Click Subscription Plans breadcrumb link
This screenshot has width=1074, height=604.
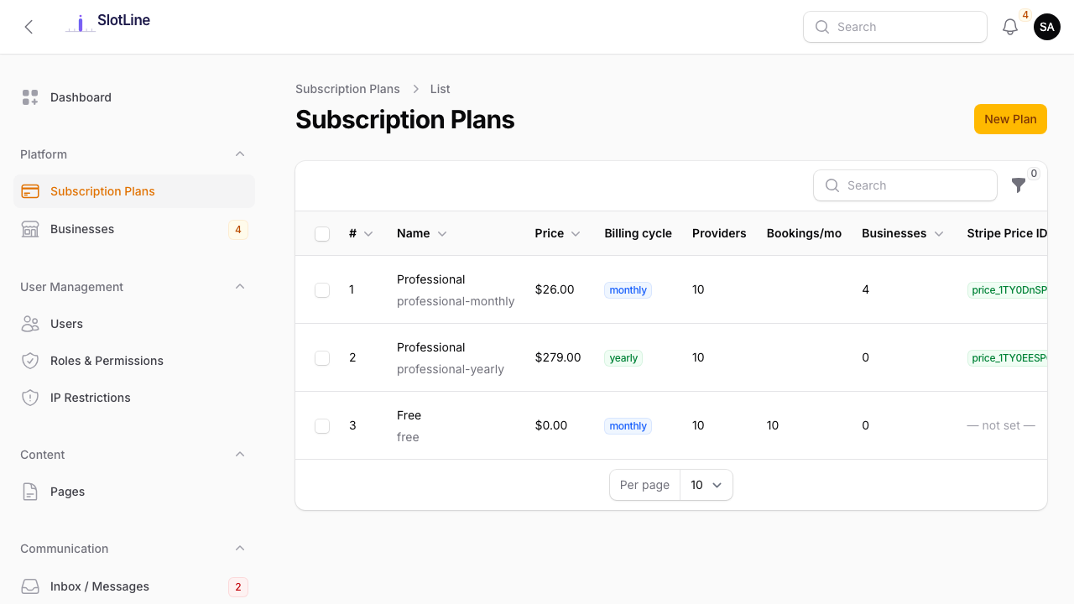click(x=347, y=89)
